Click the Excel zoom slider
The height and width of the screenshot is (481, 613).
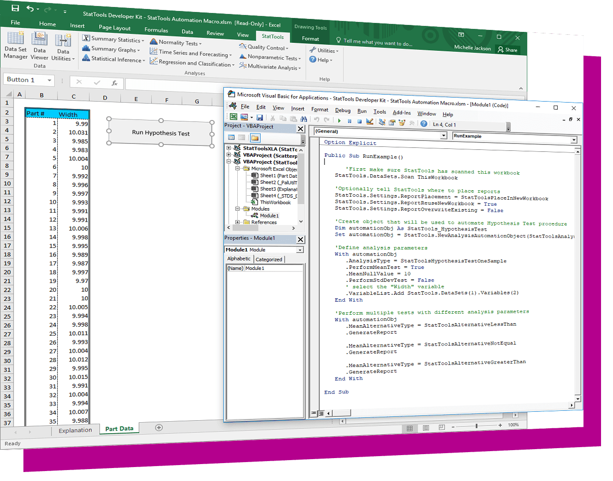tap(476, 426)
